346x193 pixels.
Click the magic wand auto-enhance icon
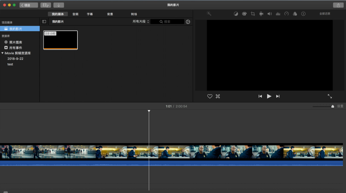209,14
